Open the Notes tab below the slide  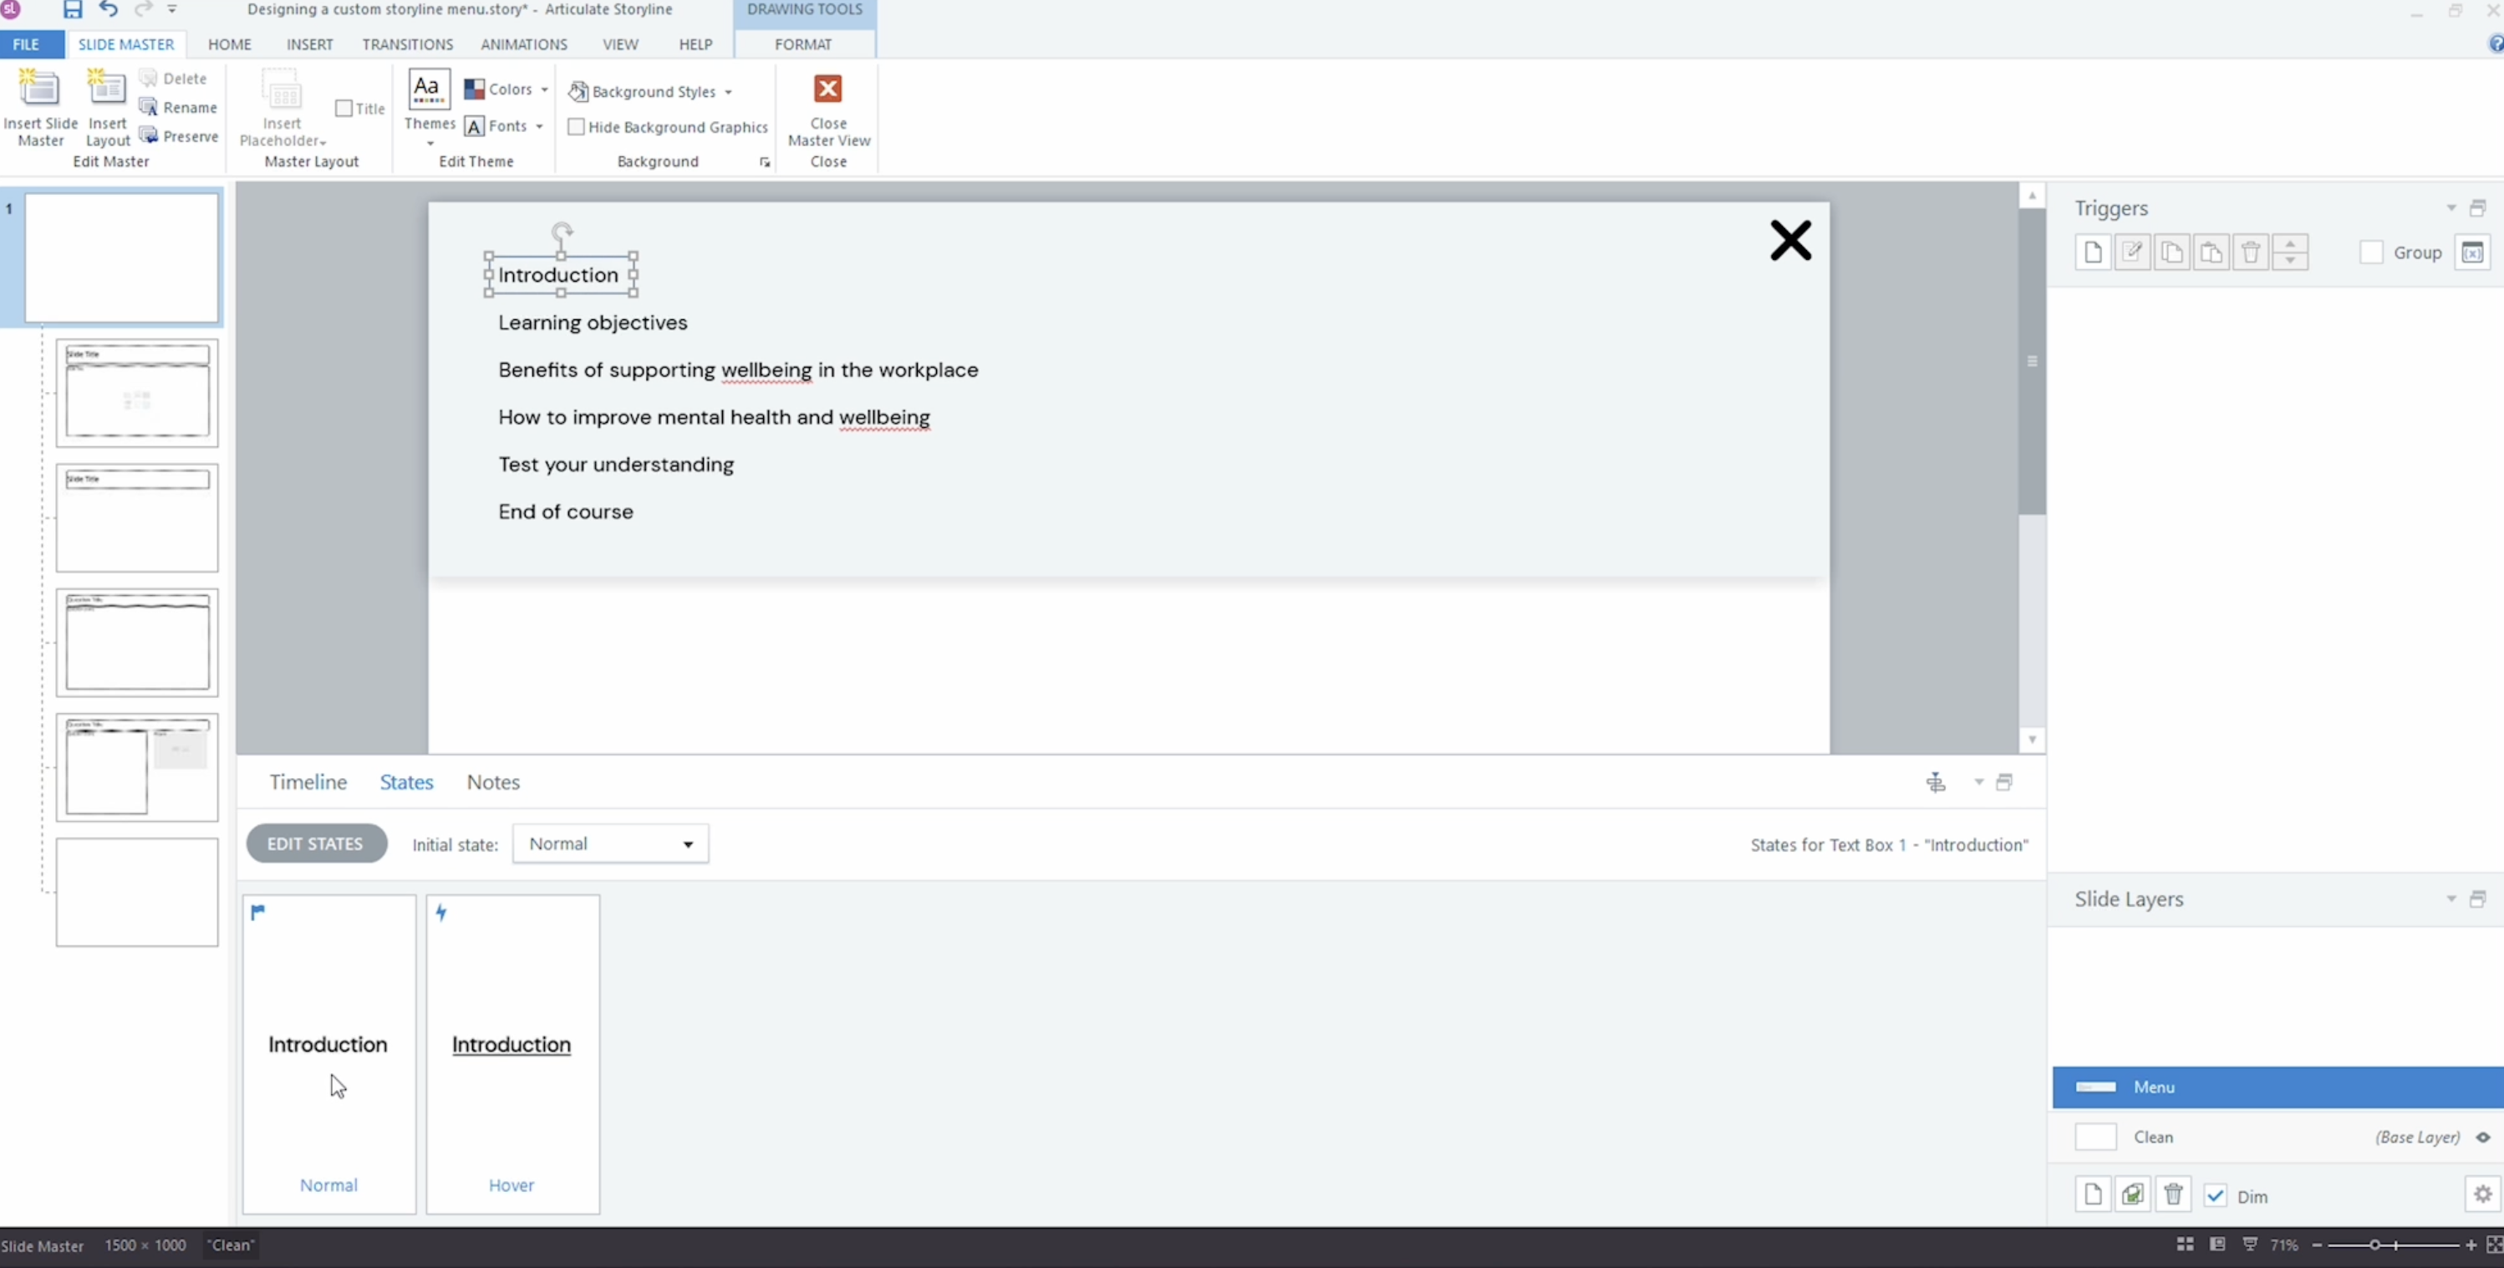tap(493, 782)
